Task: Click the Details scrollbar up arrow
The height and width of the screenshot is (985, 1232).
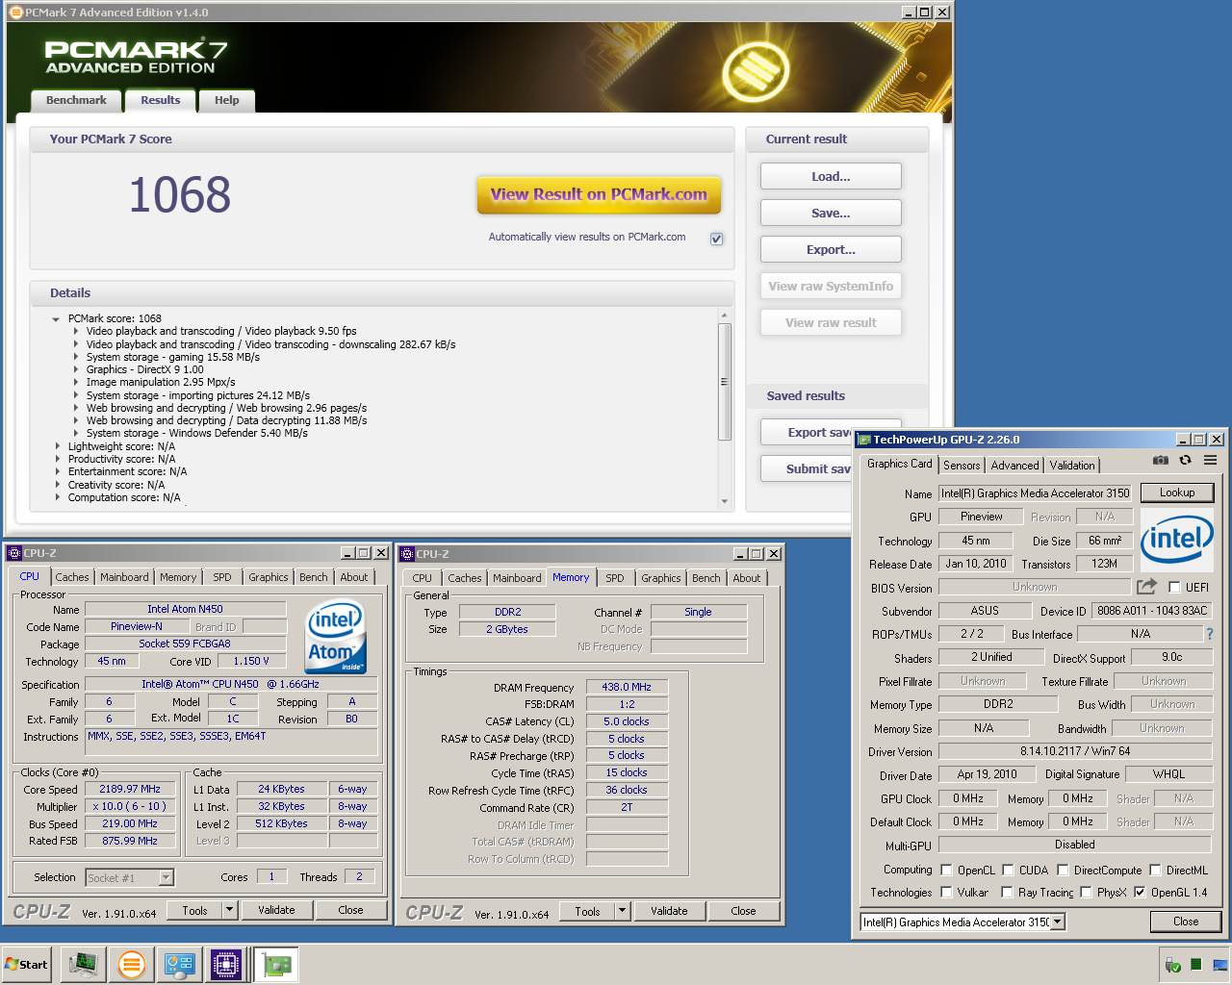Action: pos(724,315)
